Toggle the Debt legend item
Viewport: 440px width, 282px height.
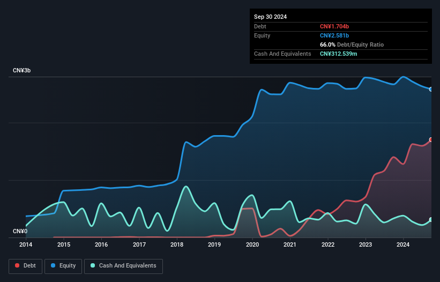pos(25,266)
